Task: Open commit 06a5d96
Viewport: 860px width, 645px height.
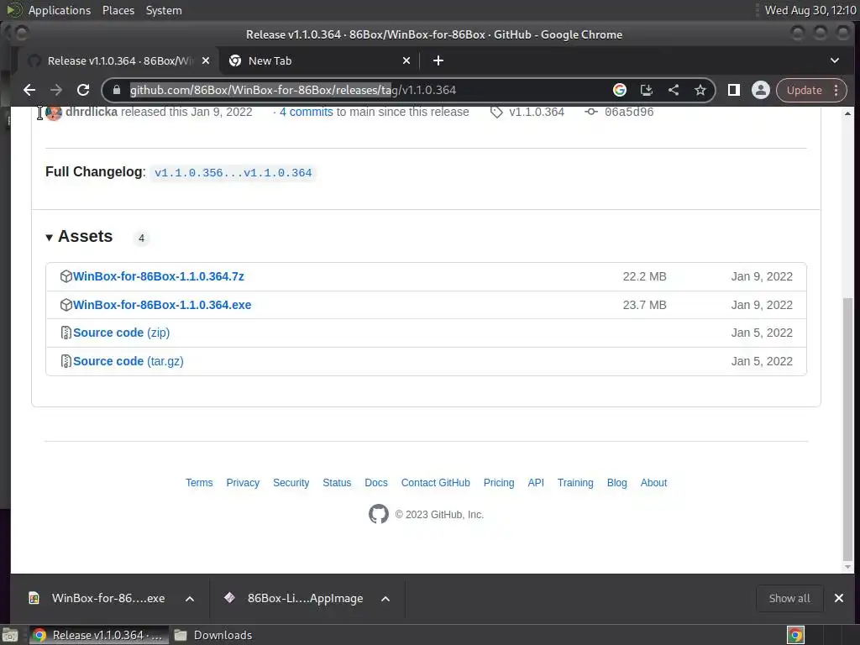Action: point(628,112)
